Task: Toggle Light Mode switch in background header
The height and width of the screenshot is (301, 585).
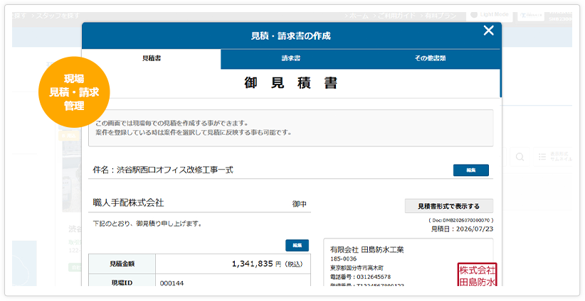Action: pyautogui.click(x=489, y=14)
